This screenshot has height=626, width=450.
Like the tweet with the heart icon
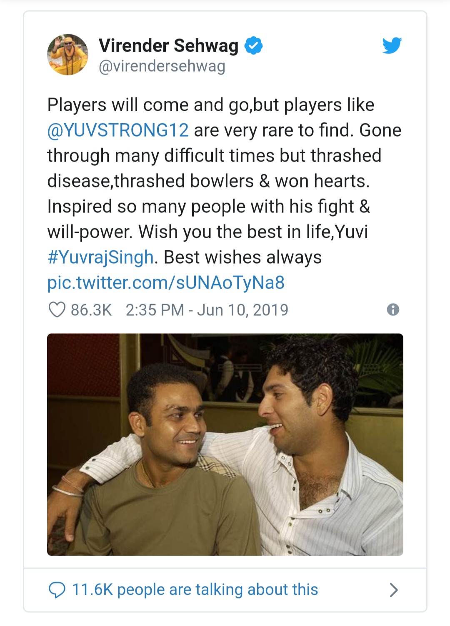(x=57, y=310)
